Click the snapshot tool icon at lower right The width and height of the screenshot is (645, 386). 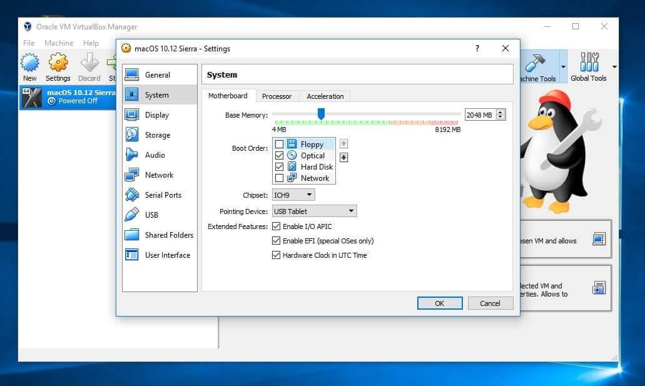(599, 288)
